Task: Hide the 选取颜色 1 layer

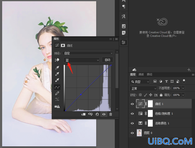Action: click(x=132, y=123)
